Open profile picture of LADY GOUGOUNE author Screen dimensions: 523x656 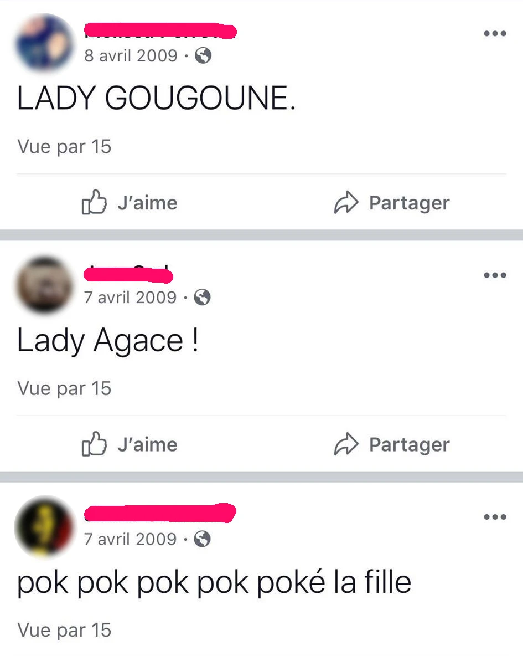point(44,44)
